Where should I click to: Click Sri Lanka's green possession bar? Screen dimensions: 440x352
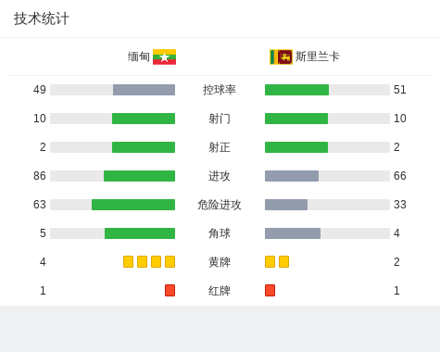(x=296, y=90)
